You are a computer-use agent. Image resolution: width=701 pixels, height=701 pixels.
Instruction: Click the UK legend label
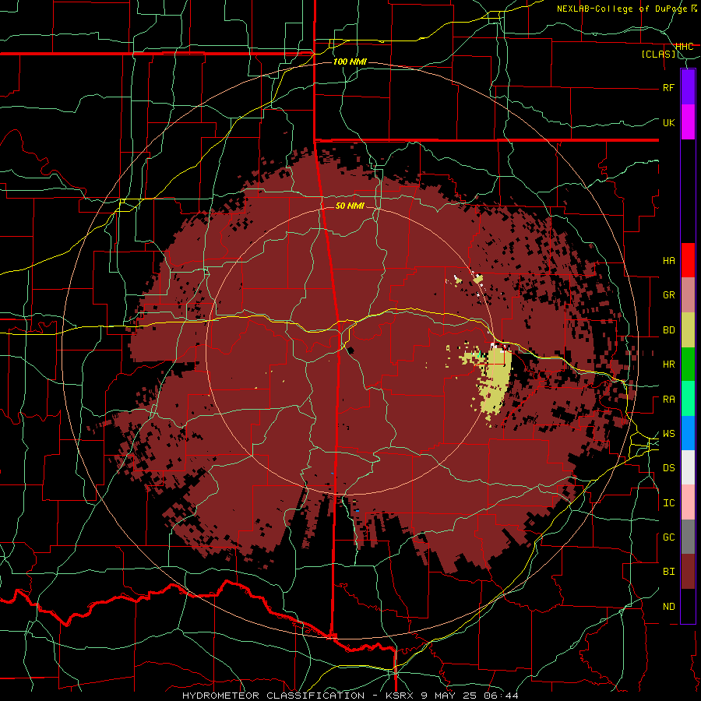pos(668,122)
